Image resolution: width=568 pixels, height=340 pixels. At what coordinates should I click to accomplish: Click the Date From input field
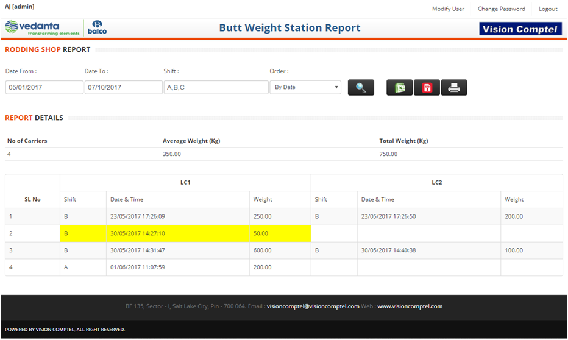coord(44,87)
